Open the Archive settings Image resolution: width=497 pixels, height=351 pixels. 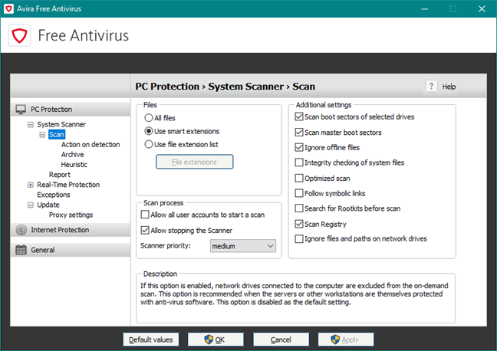(x=73, y=155)
